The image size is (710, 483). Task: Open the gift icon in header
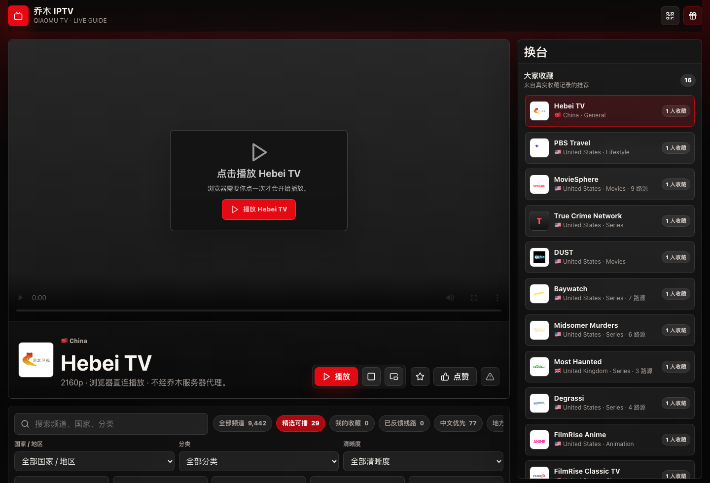[693, 16]
